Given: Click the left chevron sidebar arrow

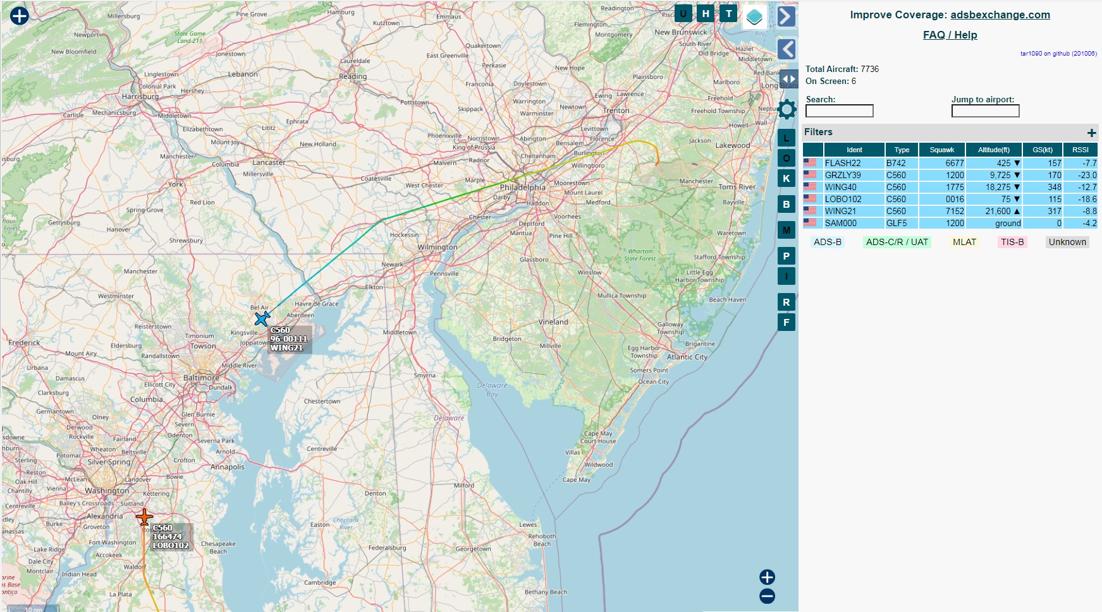Looking at the screenshot, I should point(786,49).
